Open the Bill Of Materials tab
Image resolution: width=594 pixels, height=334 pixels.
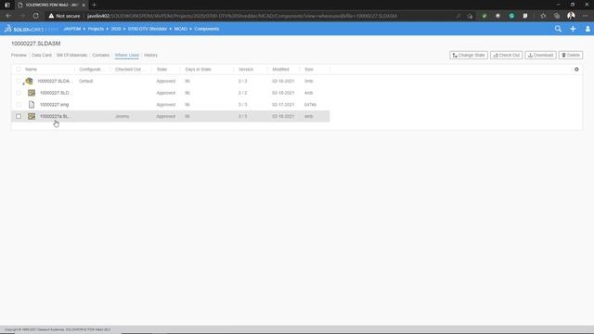tap(72, 56)
